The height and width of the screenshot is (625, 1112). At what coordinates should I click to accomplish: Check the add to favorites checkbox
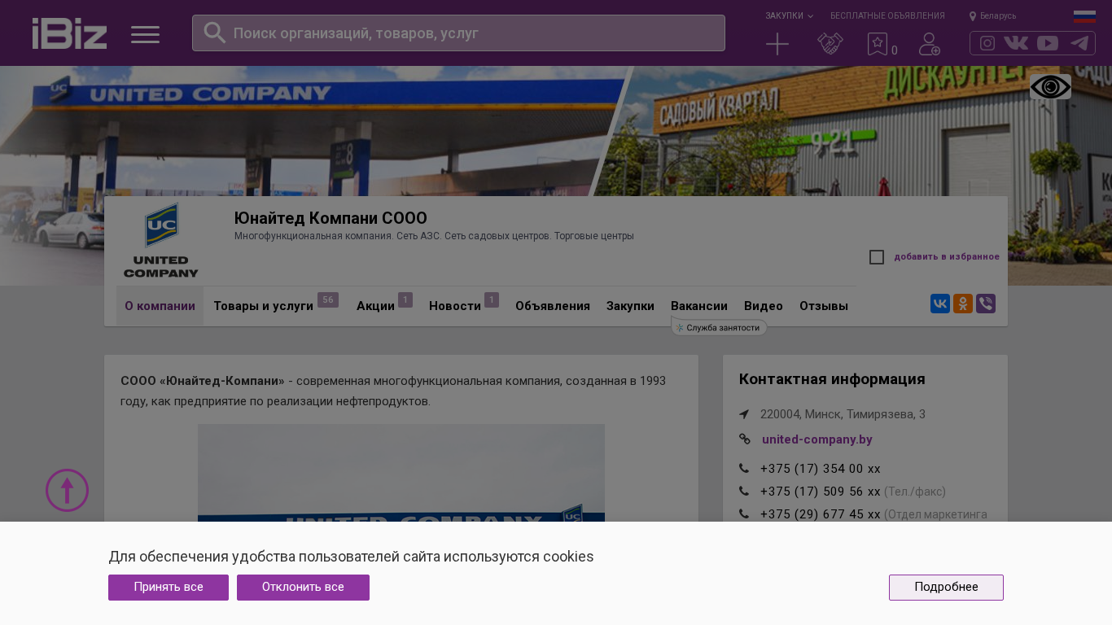[x=877, y=257]
